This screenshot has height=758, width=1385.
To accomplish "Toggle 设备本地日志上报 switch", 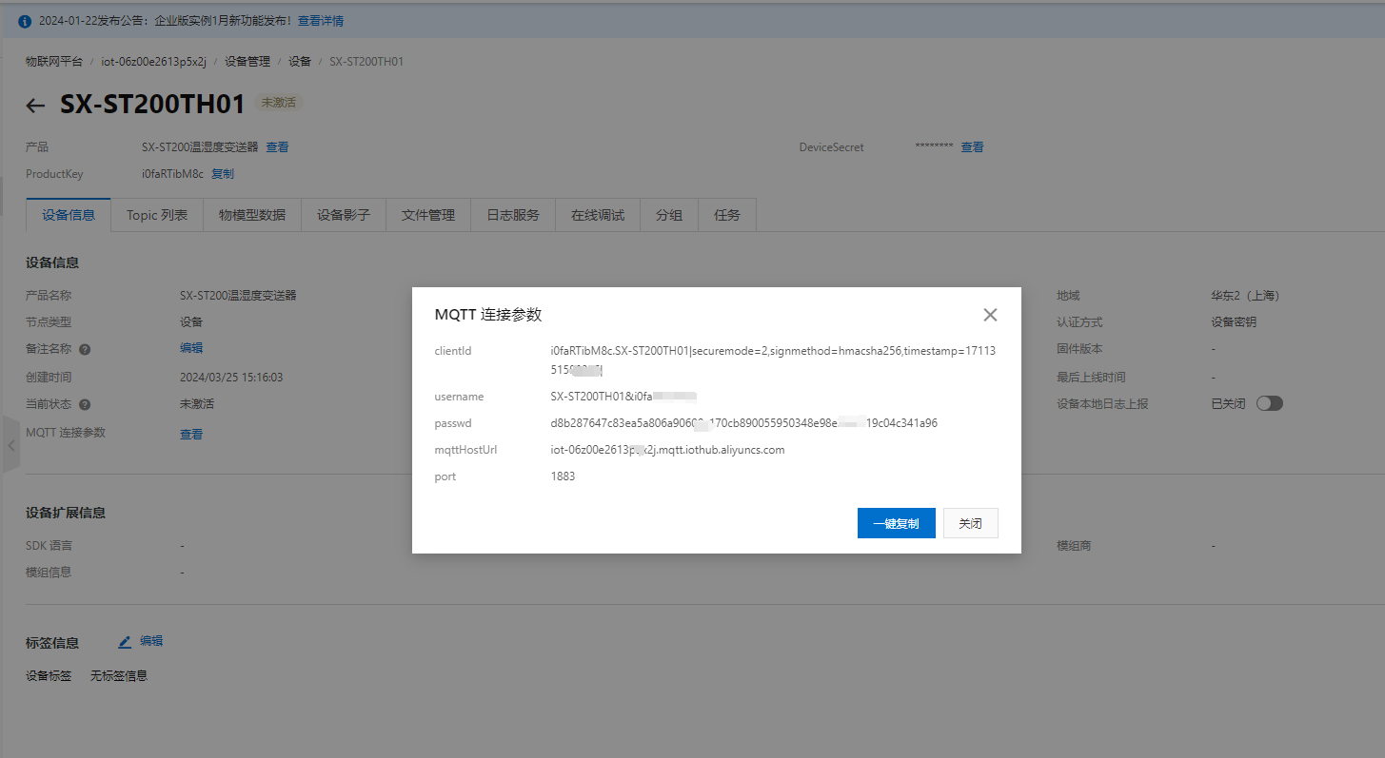I will point(1269,403).
